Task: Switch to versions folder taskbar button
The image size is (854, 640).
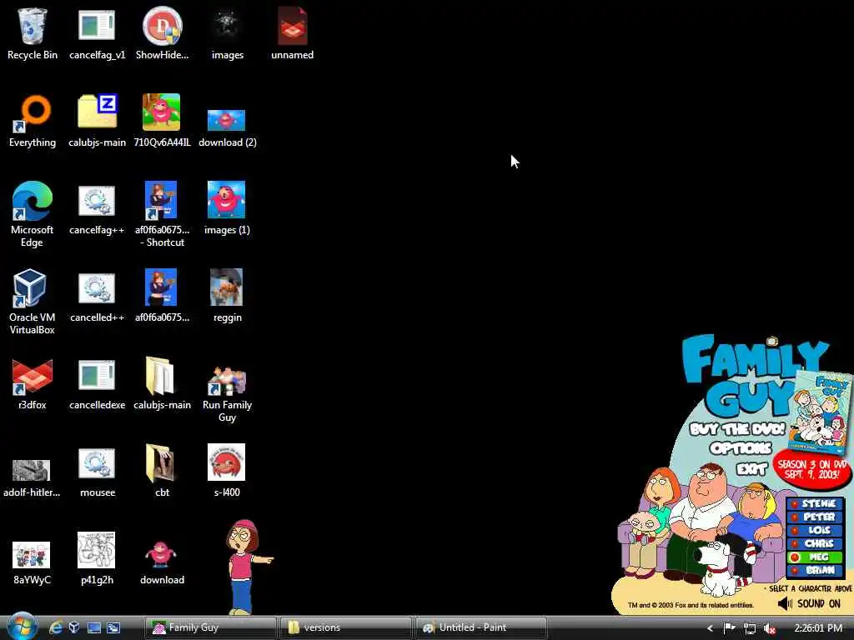Action: pyautogui.click(x=345, y=627)
